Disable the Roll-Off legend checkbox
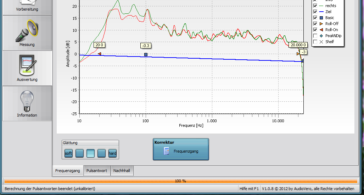Image resolution: width=364 pixels, height=195 pixels. pos(315,24)
